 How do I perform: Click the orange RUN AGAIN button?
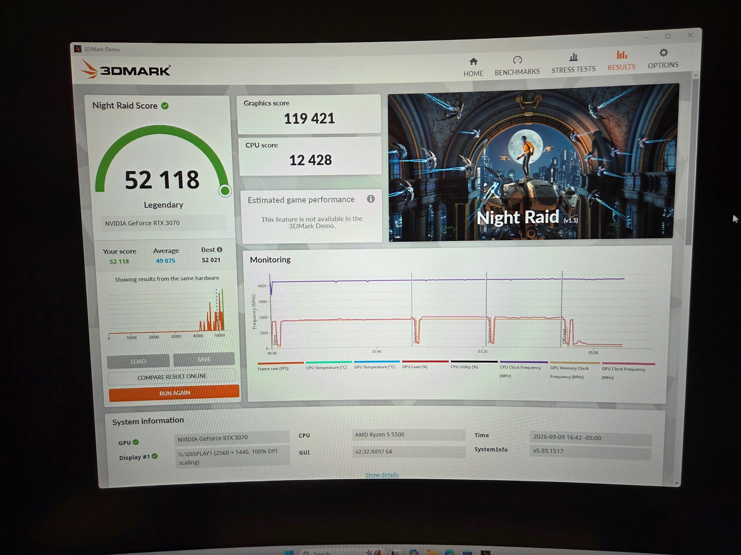point(174,393)
